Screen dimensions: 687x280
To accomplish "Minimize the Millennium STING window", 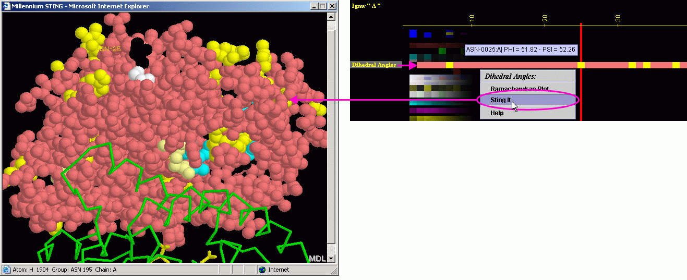I will [314, 6].
